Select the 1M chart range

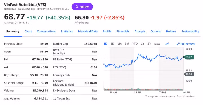click(x=119, y=44)
